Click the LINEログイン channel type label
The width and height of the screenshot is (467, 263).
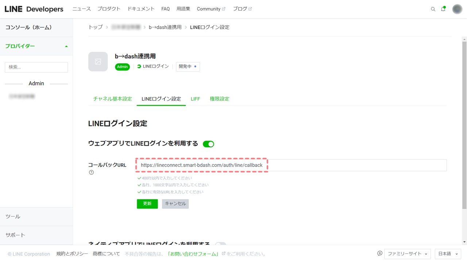[153, 66]
